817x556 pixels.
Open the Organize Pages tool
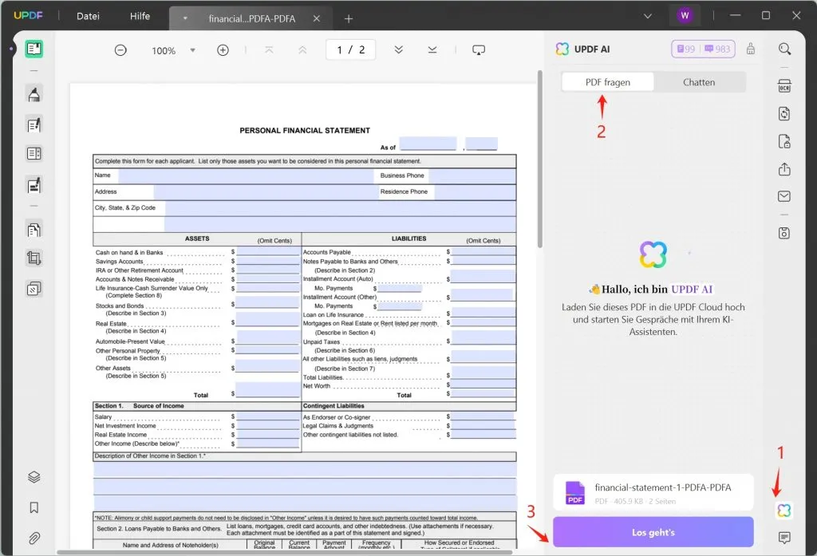(34, 229)
